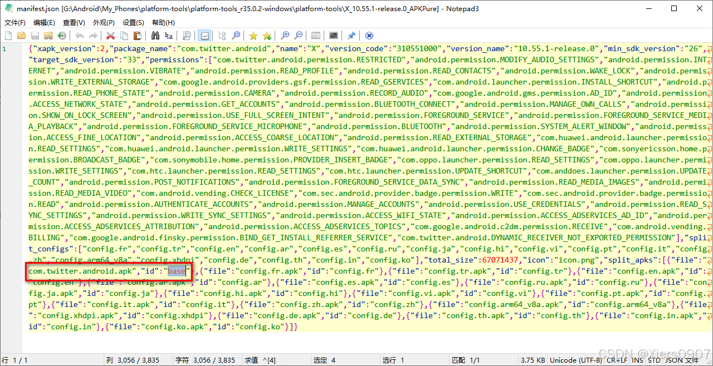
Task: Click the 匹配 1/1 match counter
Action: click(x=466, y=360)
